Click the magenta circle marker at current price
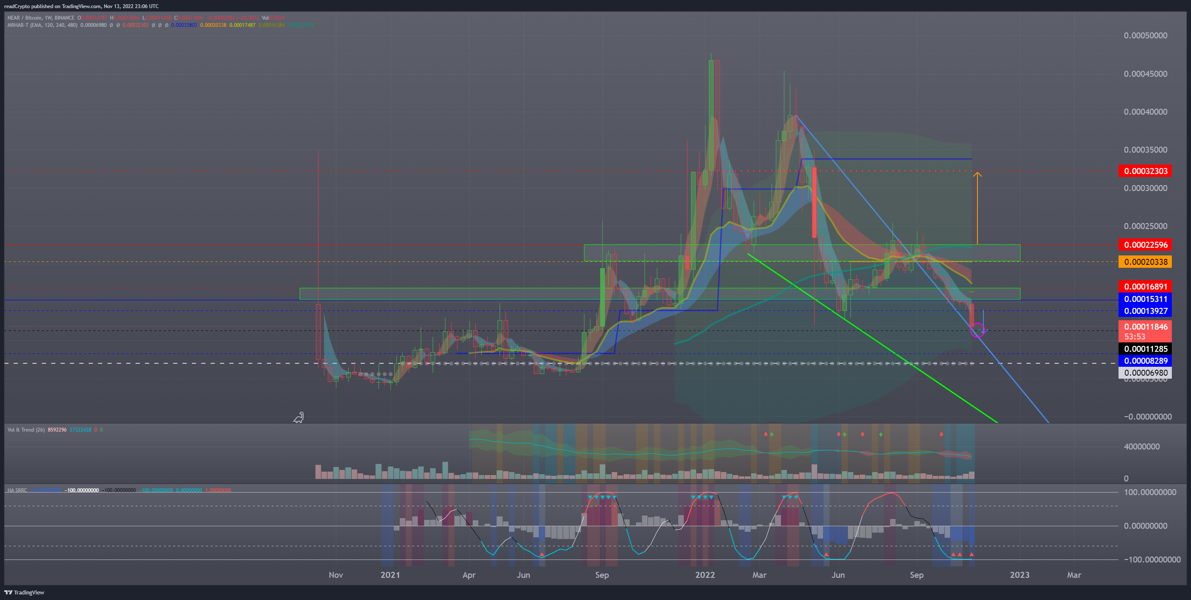The height and width of the screenshot is (600, 1191). [977, 330]
